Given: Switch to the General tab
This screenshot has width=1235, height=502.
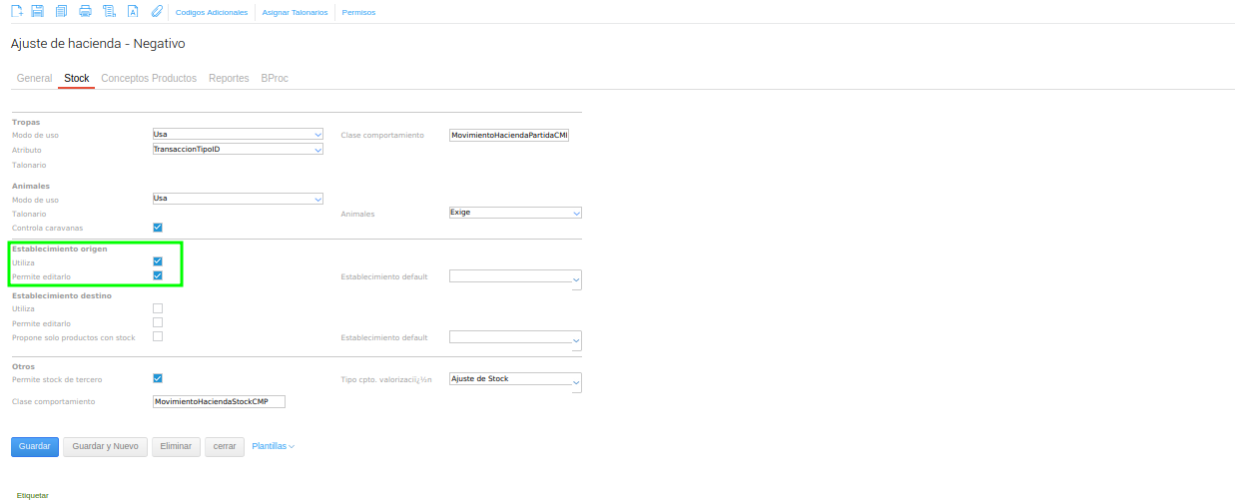Looking at the screenshot, I should (34, 78).
